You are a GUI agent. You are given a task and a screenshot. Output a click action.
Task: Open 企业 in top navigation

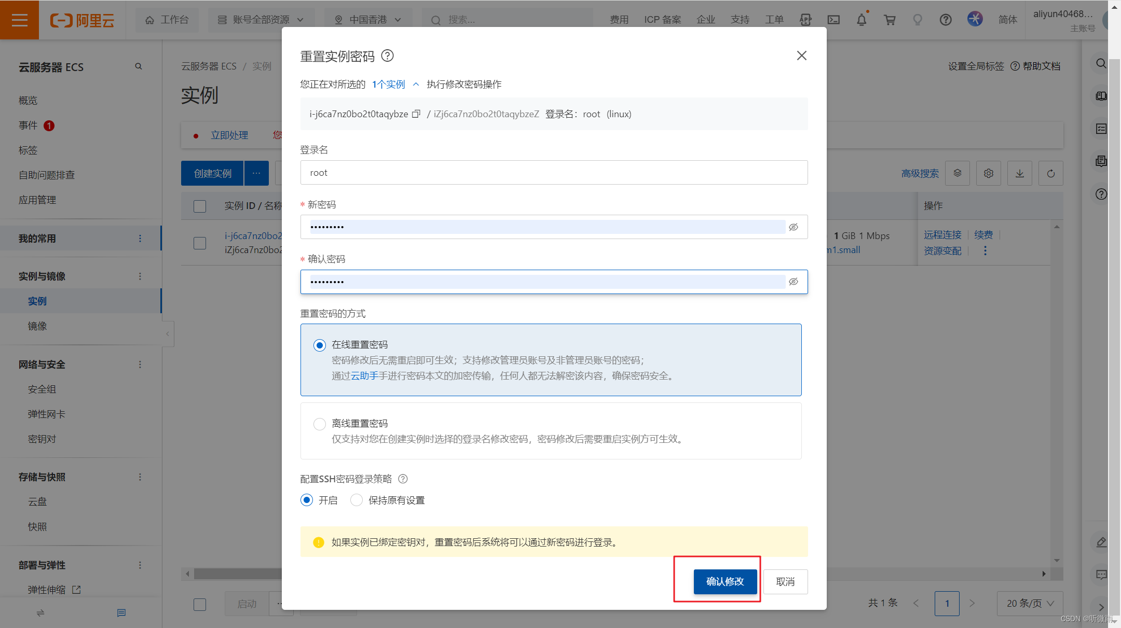point(706,20)
